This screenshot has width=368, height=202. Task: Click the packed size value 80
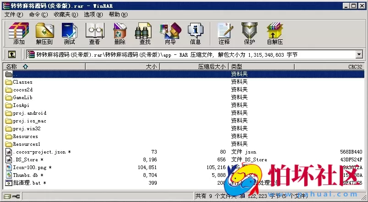tap(223, 152)
